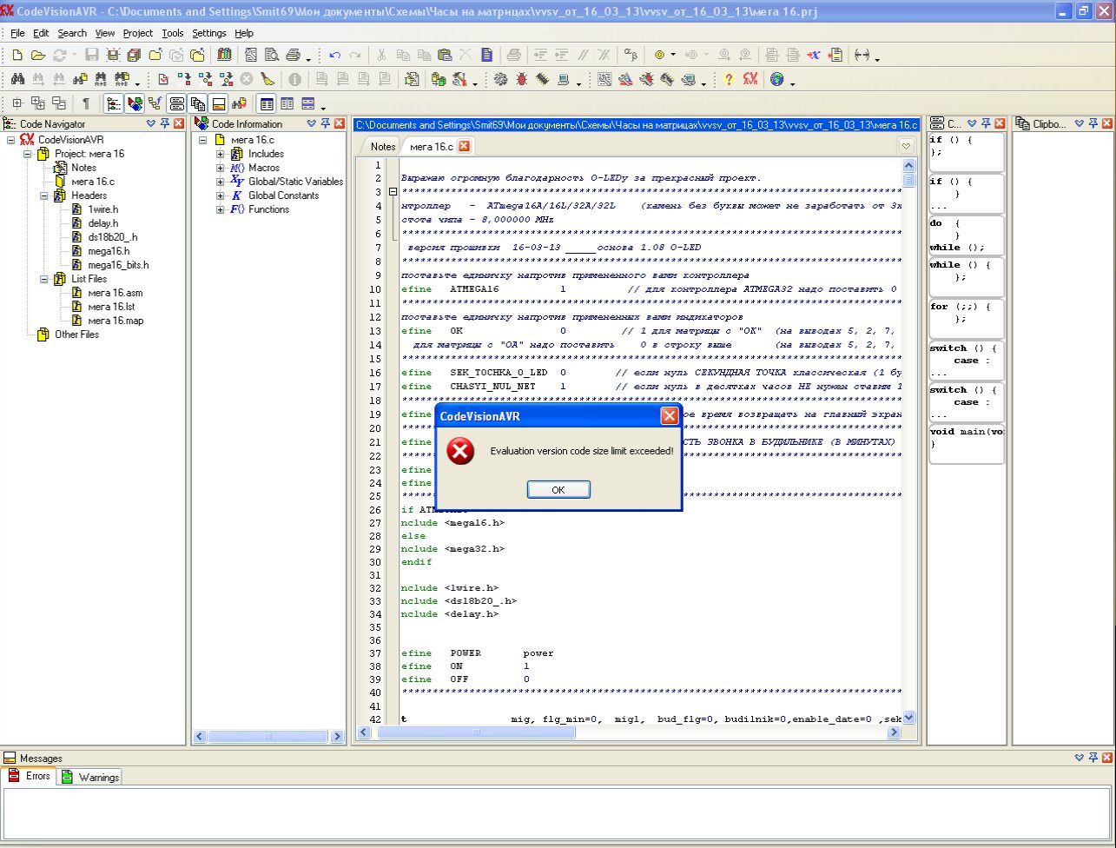Toggle the Clipboard history view button
Viewport: 1116px width, 848px height.
pos(198,103)
